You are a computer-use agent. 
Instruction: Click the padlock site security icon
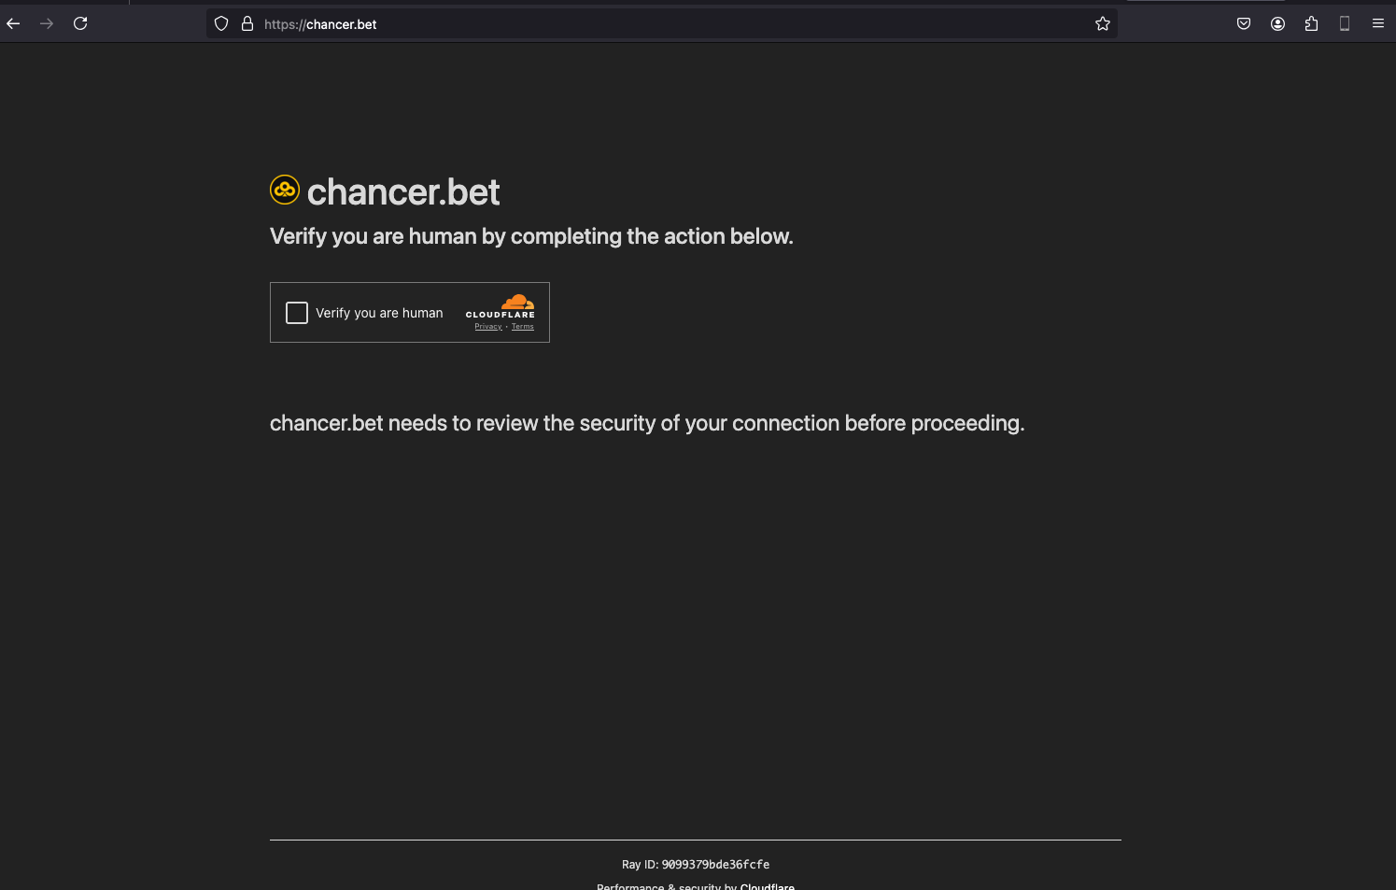(x=247, y=24)
